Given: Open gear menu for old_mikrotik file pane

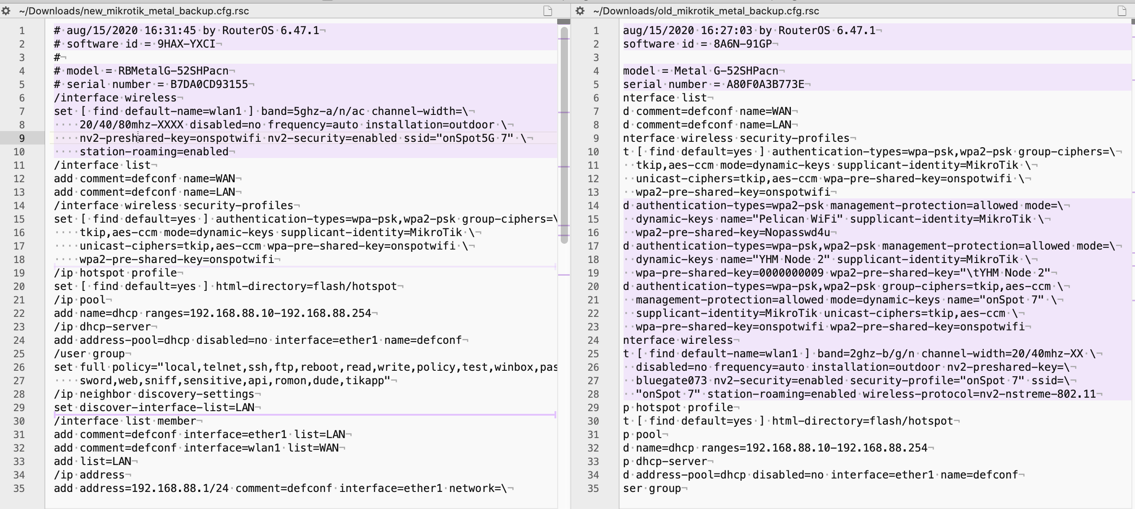Looking at the screenshot, I should pos(580,11).
